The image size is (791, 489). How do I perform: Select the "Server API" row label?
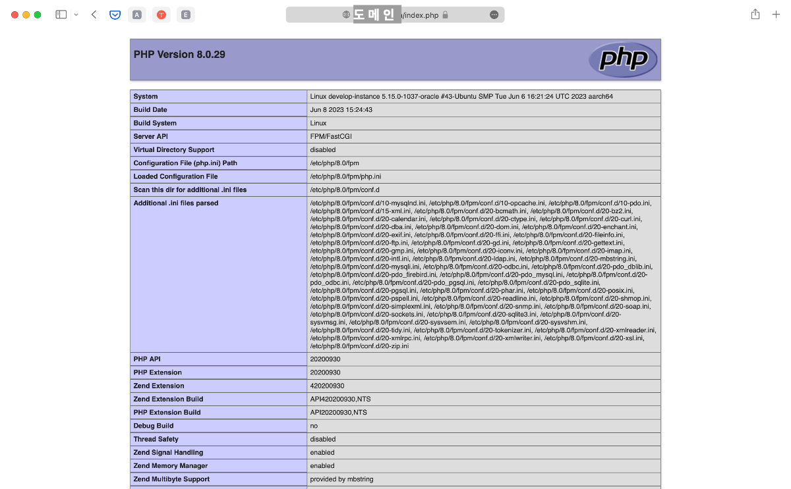(x=150, y=136)
